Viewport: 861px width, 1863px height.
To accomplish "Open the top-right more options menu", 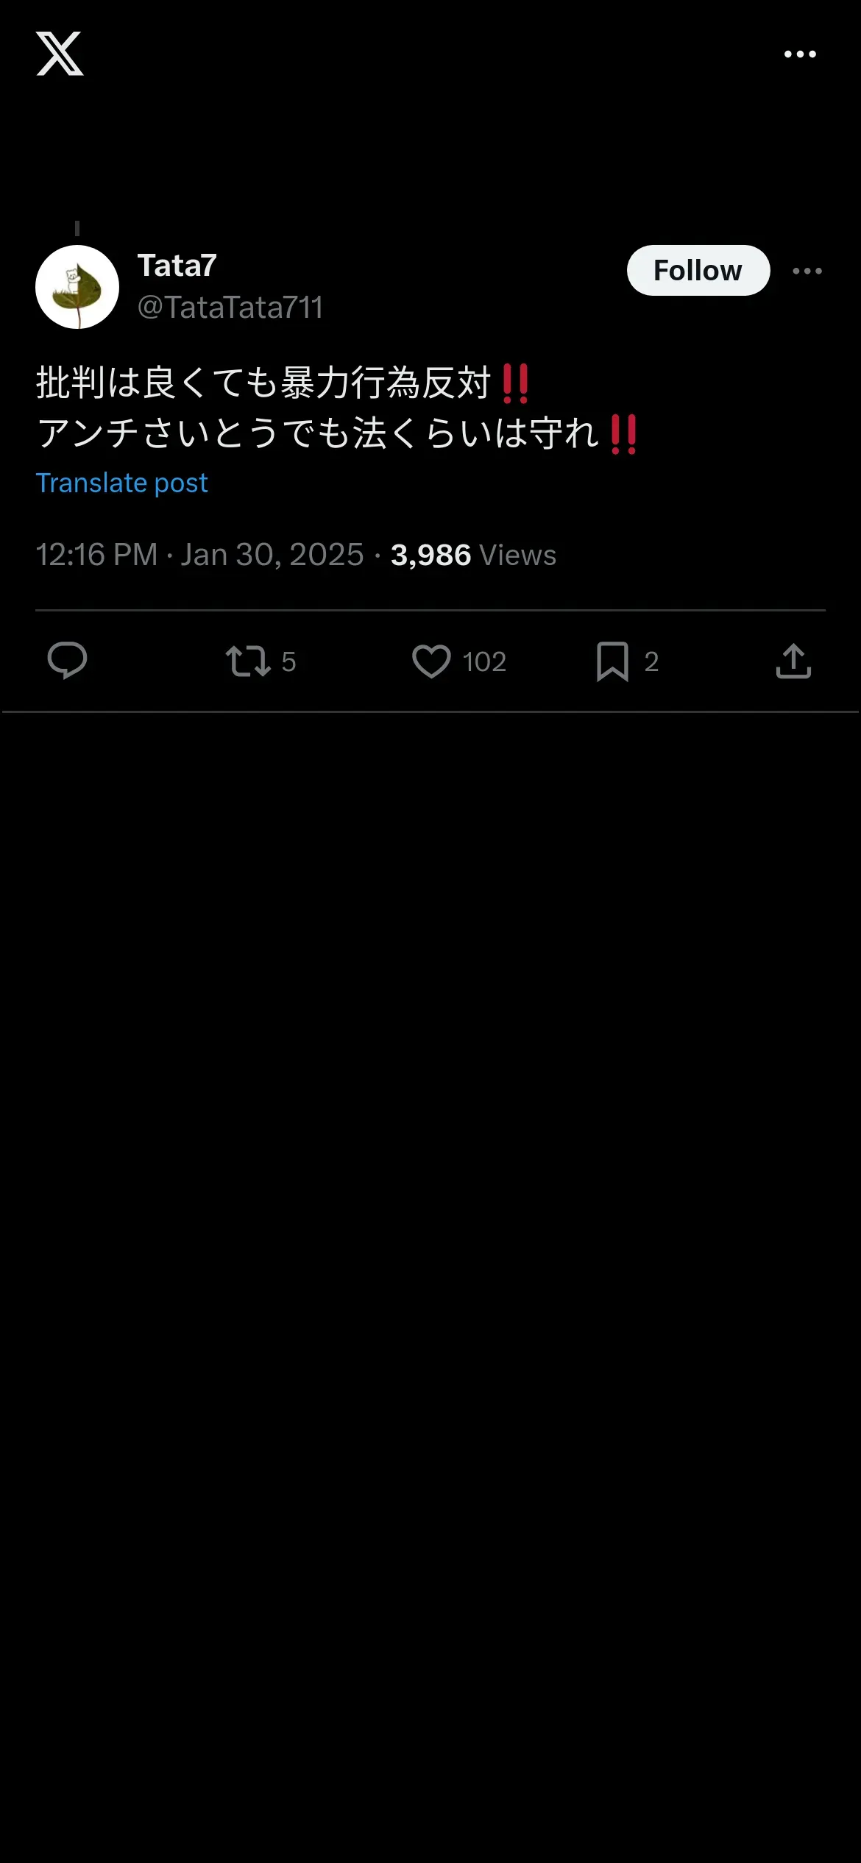I will tap(800, 54).
